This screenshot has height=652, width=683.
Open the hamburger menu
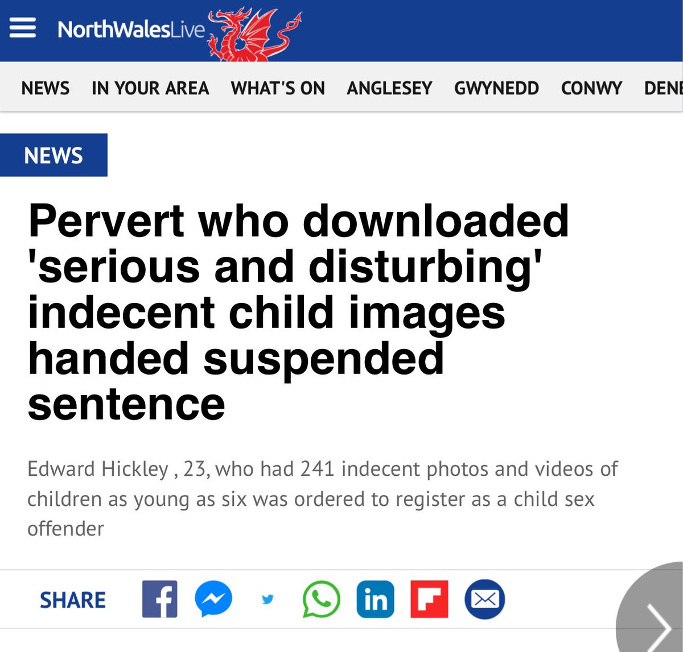(22, 27)
